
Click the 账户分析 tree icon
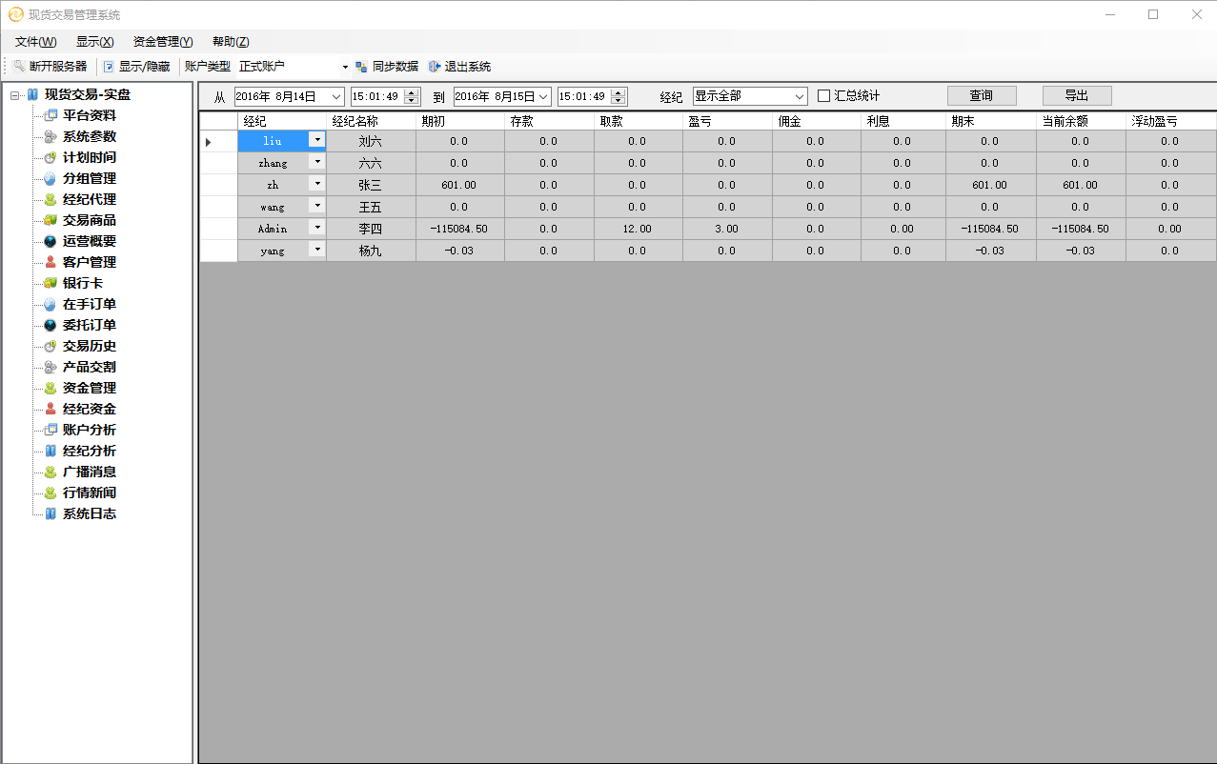[x=51, y=430]
